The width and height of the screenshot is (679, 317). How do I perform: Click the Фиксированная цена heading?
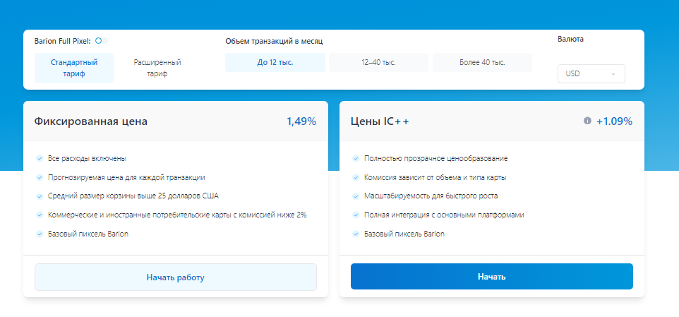[x=91, y=121]
